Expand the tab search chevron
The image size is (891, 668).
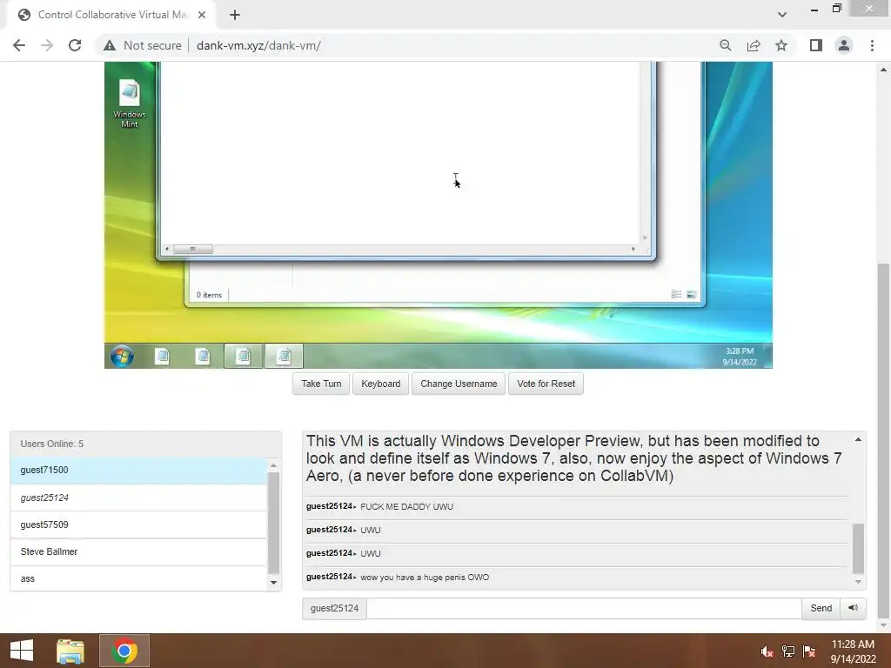point(782,15)
